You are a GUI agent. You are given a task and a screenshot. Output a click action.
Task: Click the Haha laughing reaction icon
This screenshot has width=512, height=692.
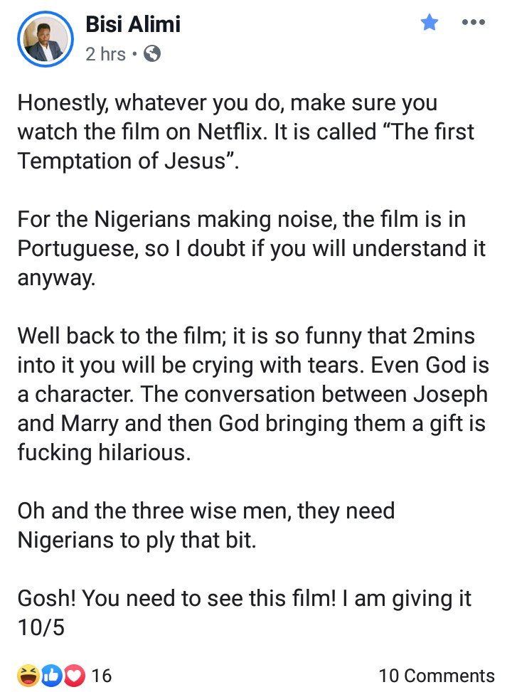pyautogui.click(x=27, y=676)
